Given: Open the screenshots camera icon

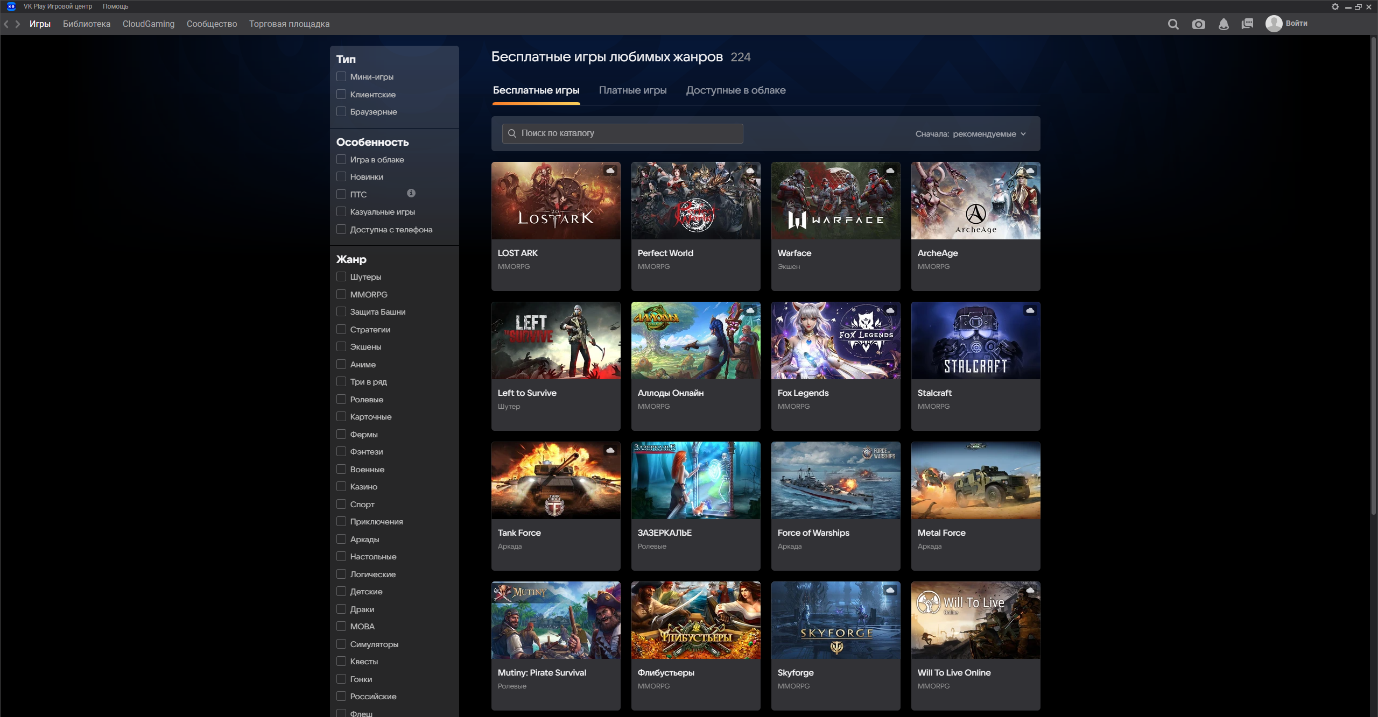Looking at the screenshot, I should 1198,24.
